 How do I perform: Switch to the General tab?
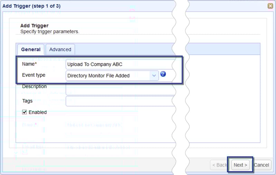pyautogui.click(x=31, y=49)
